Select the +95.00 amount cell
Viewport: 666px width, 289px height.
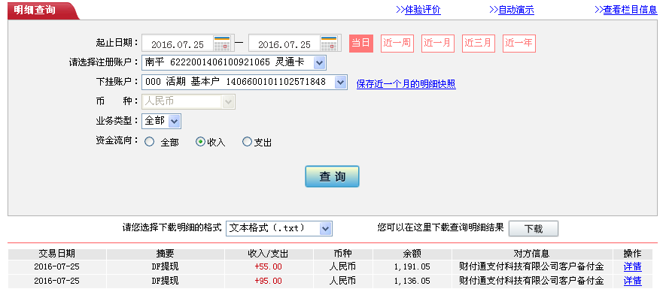point(269,281)
